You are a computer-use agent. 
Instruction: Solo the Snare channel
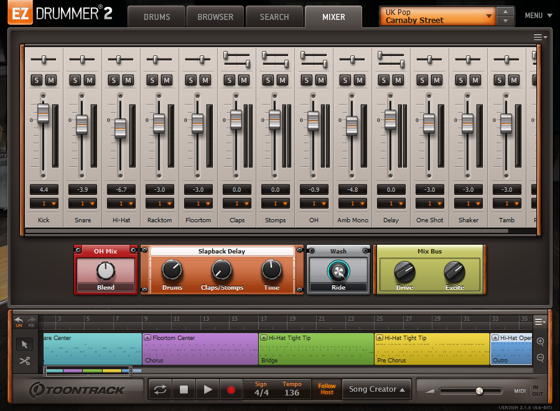click(75, 80)
